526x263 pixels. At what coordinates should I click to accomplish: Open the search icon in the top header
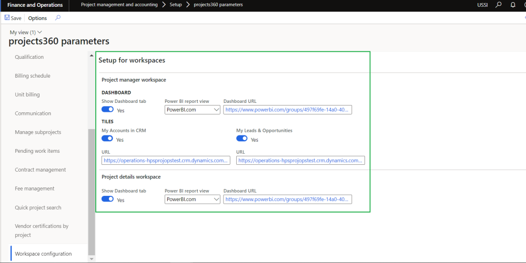pos(499,5)
